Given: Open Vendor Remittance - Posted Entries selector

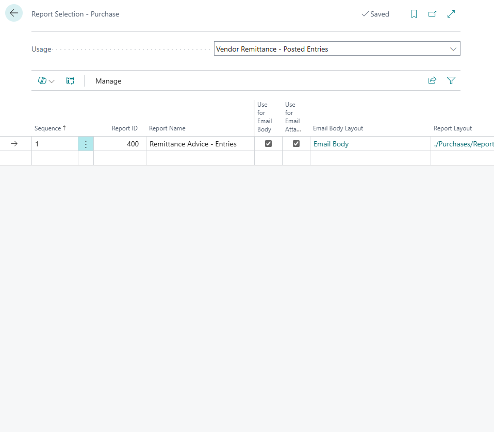Looking at the screenshot, I should point(337,48).
